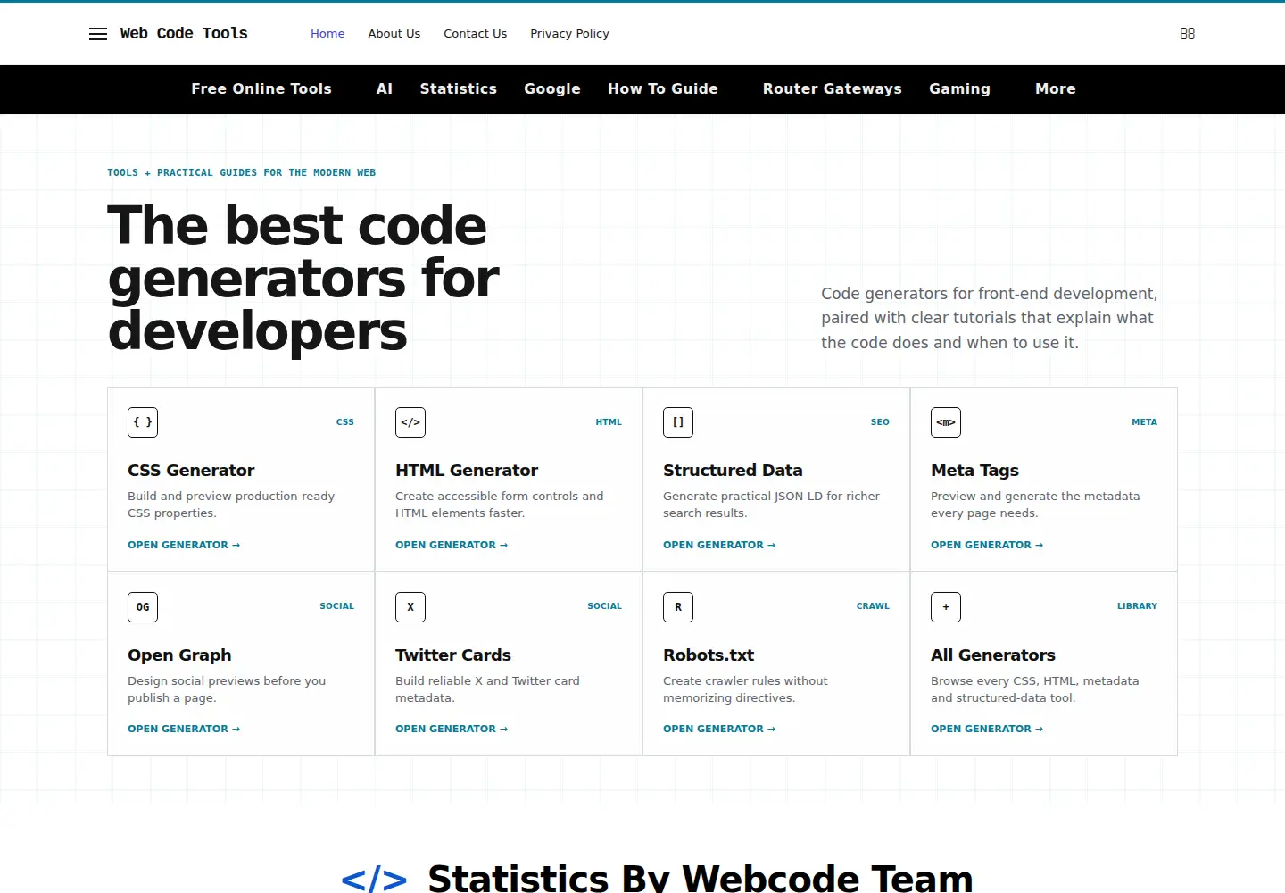Click the Structured Data card title

point(733,471)
